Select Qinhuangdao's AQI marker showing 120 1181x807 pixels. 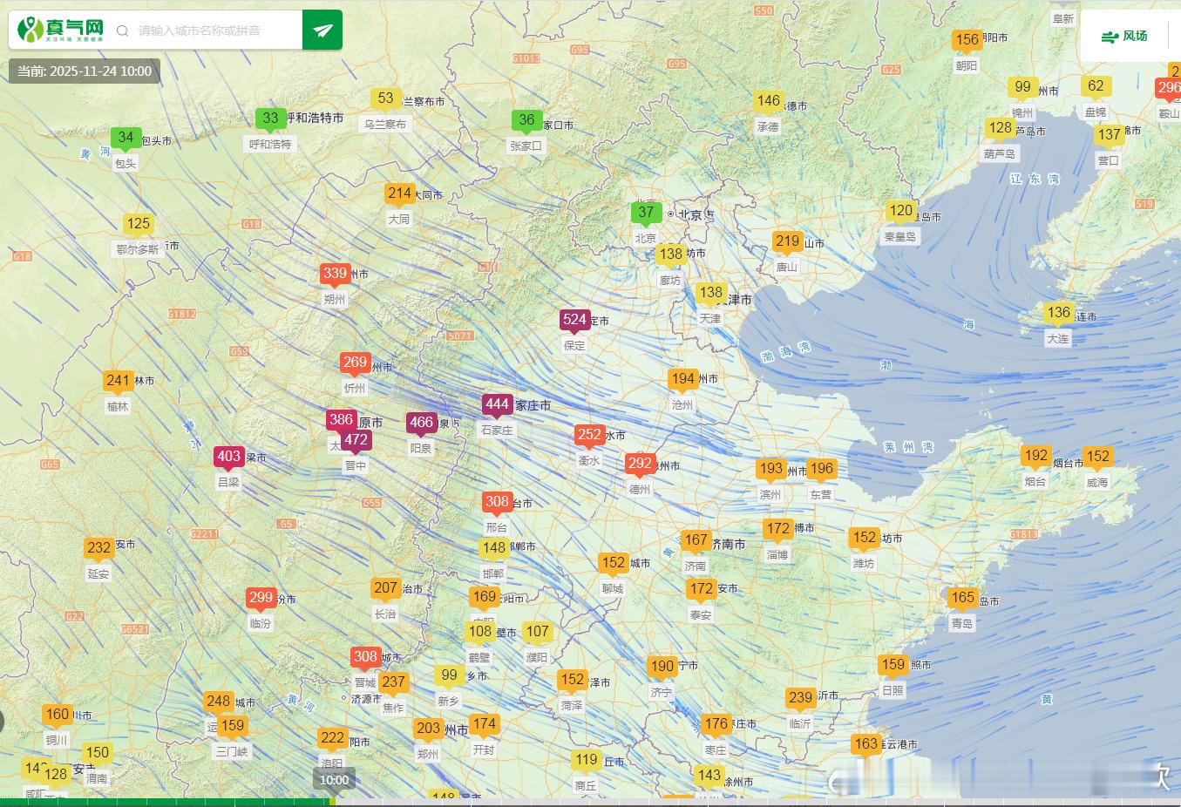(x=901, y=213)
